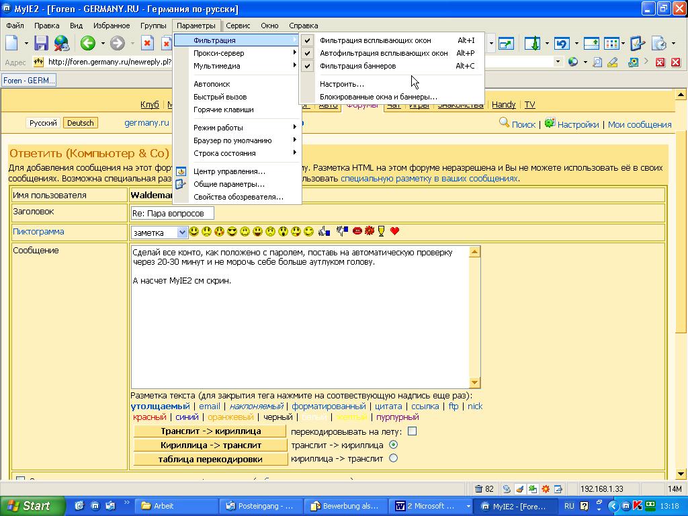
Task: Apply the синий text color tag
Action: (187, 417)
